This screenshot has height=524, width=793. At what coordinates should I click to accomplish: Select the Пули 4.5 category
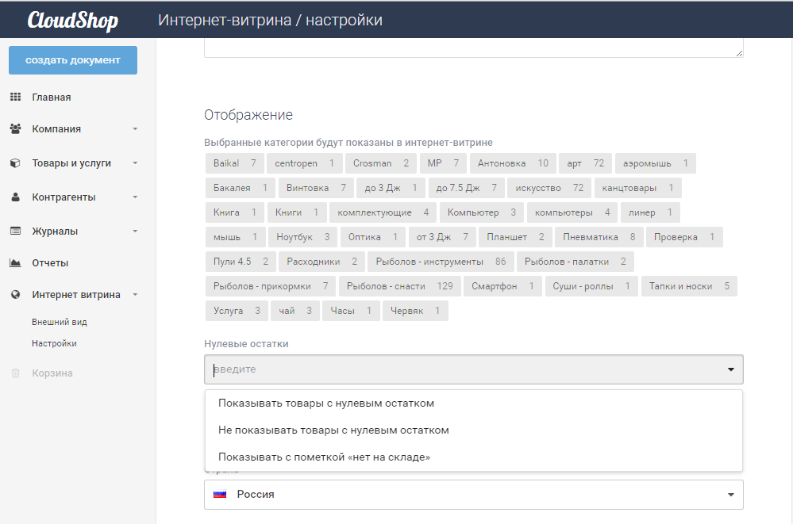241,262
